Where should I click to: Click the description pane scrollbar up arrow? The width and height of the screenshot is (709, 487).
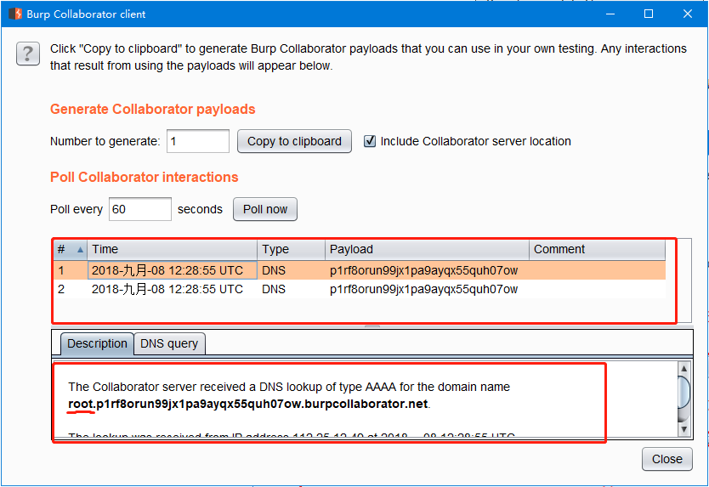683,369
